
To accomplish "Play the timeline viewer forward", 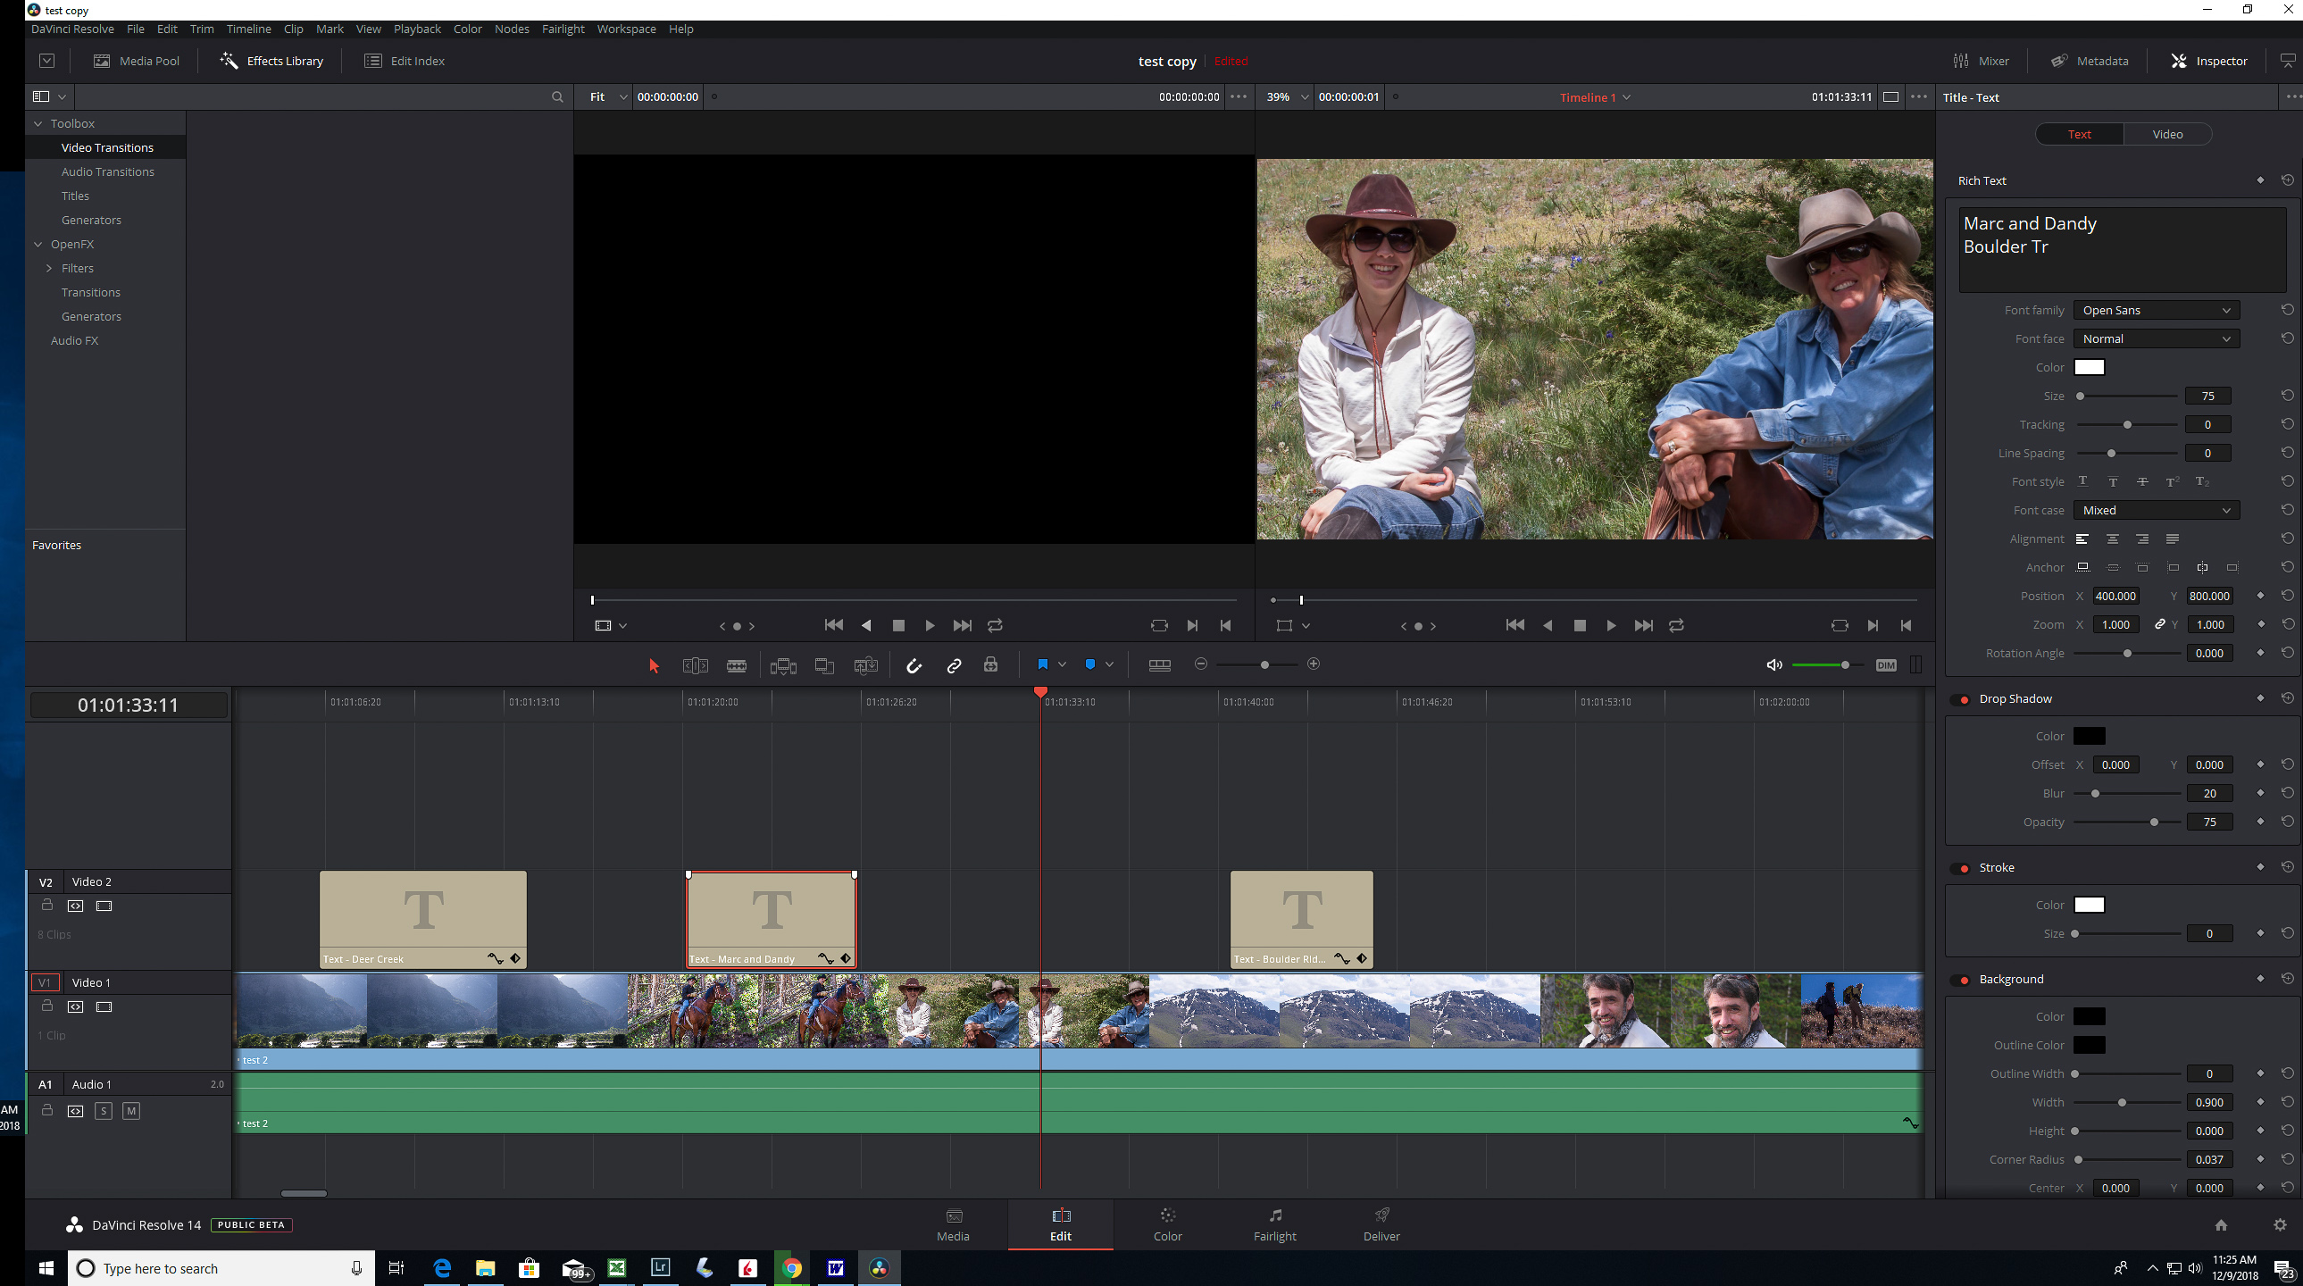I will pyautogui.click(x=1611, y=626).
